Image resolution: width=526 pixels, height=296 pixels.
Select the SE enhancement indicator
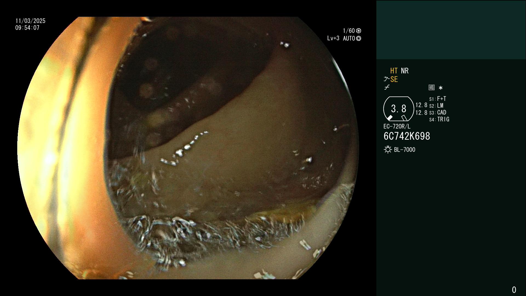pos(394,79)
